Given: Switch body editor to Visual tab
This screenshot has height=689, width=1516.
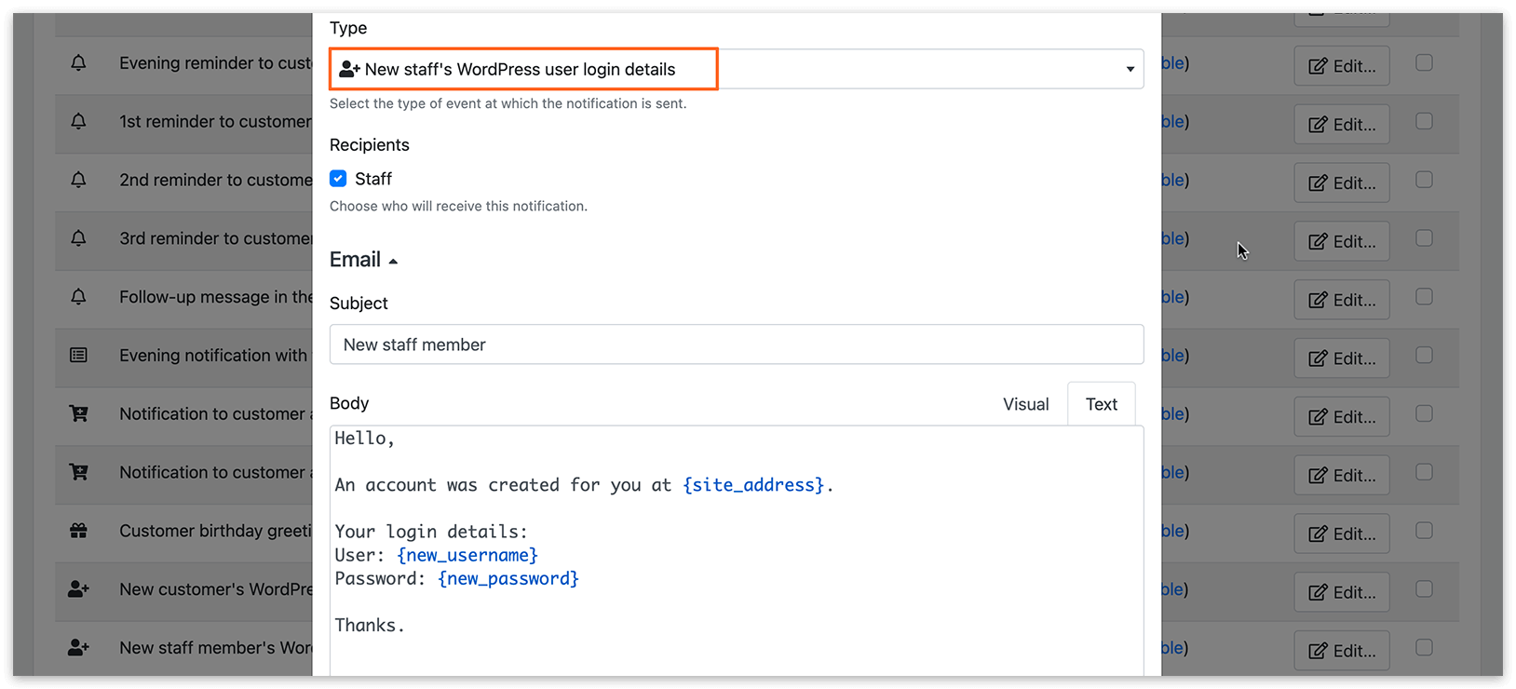Looking at the screenshot, I should click(x=1025, y=404).
